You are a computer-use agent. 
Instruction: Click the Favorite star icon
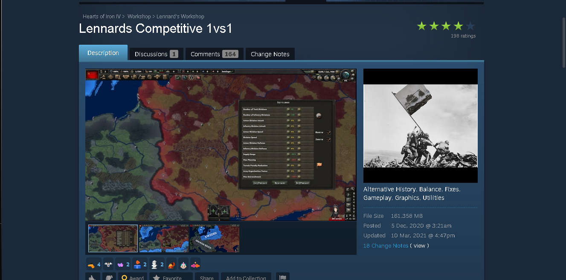(170, 277)
